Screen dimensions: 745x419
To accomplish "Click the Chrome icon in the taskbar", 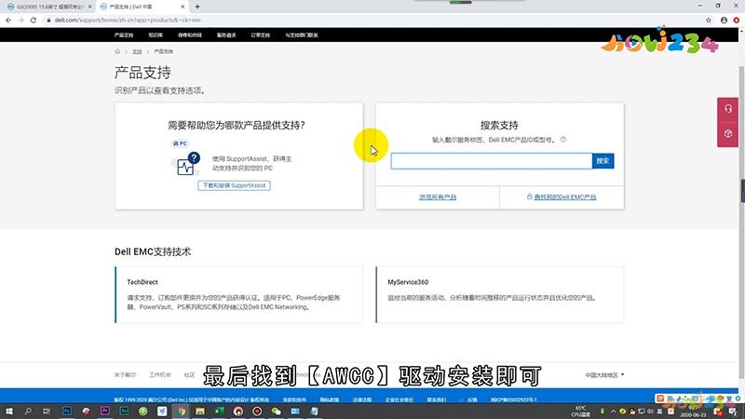I will click(x=181, y=412).
